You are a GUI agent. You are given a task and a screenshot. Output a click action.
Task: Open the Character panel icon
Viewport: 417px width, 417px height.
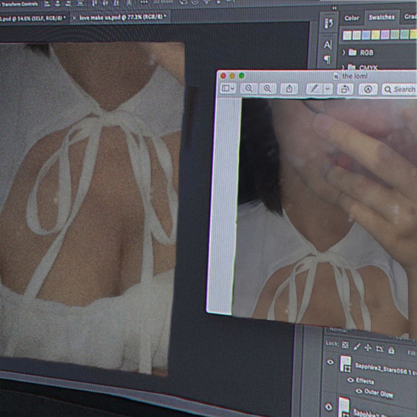pyautogui.click(x=328, y=45)
